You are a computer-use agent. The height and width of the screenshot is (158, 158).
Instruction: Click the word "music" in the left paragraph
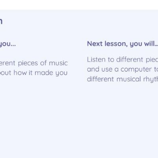click(58, 63)
